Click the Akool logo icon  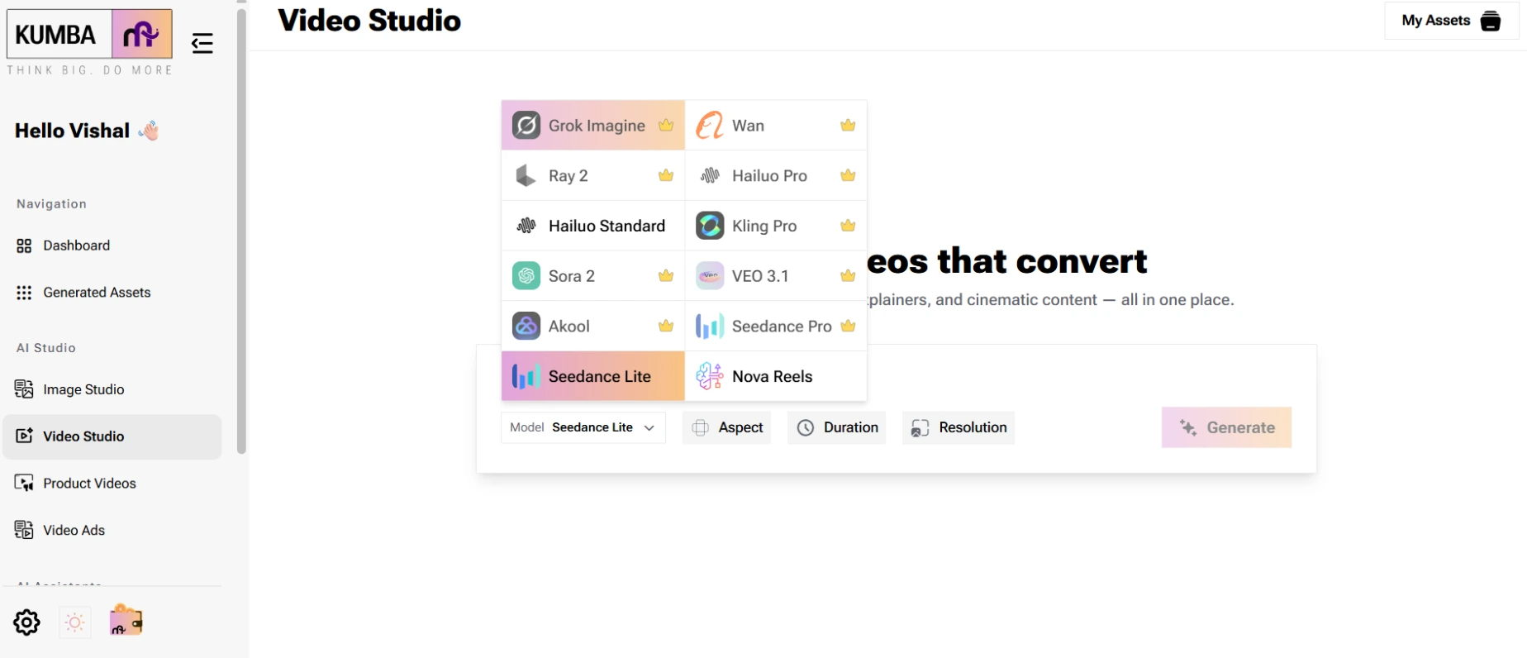pyautogui.click(x=526, y=327)
